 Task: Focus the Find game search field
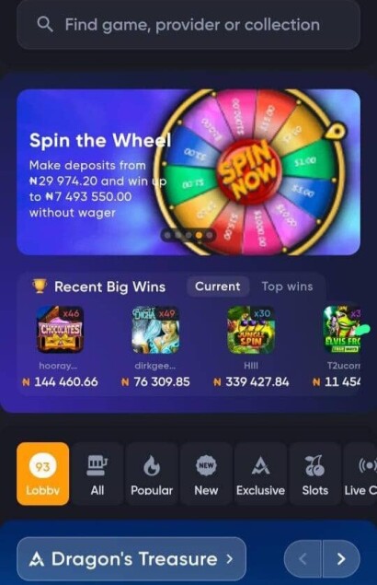tap(188, 25)
